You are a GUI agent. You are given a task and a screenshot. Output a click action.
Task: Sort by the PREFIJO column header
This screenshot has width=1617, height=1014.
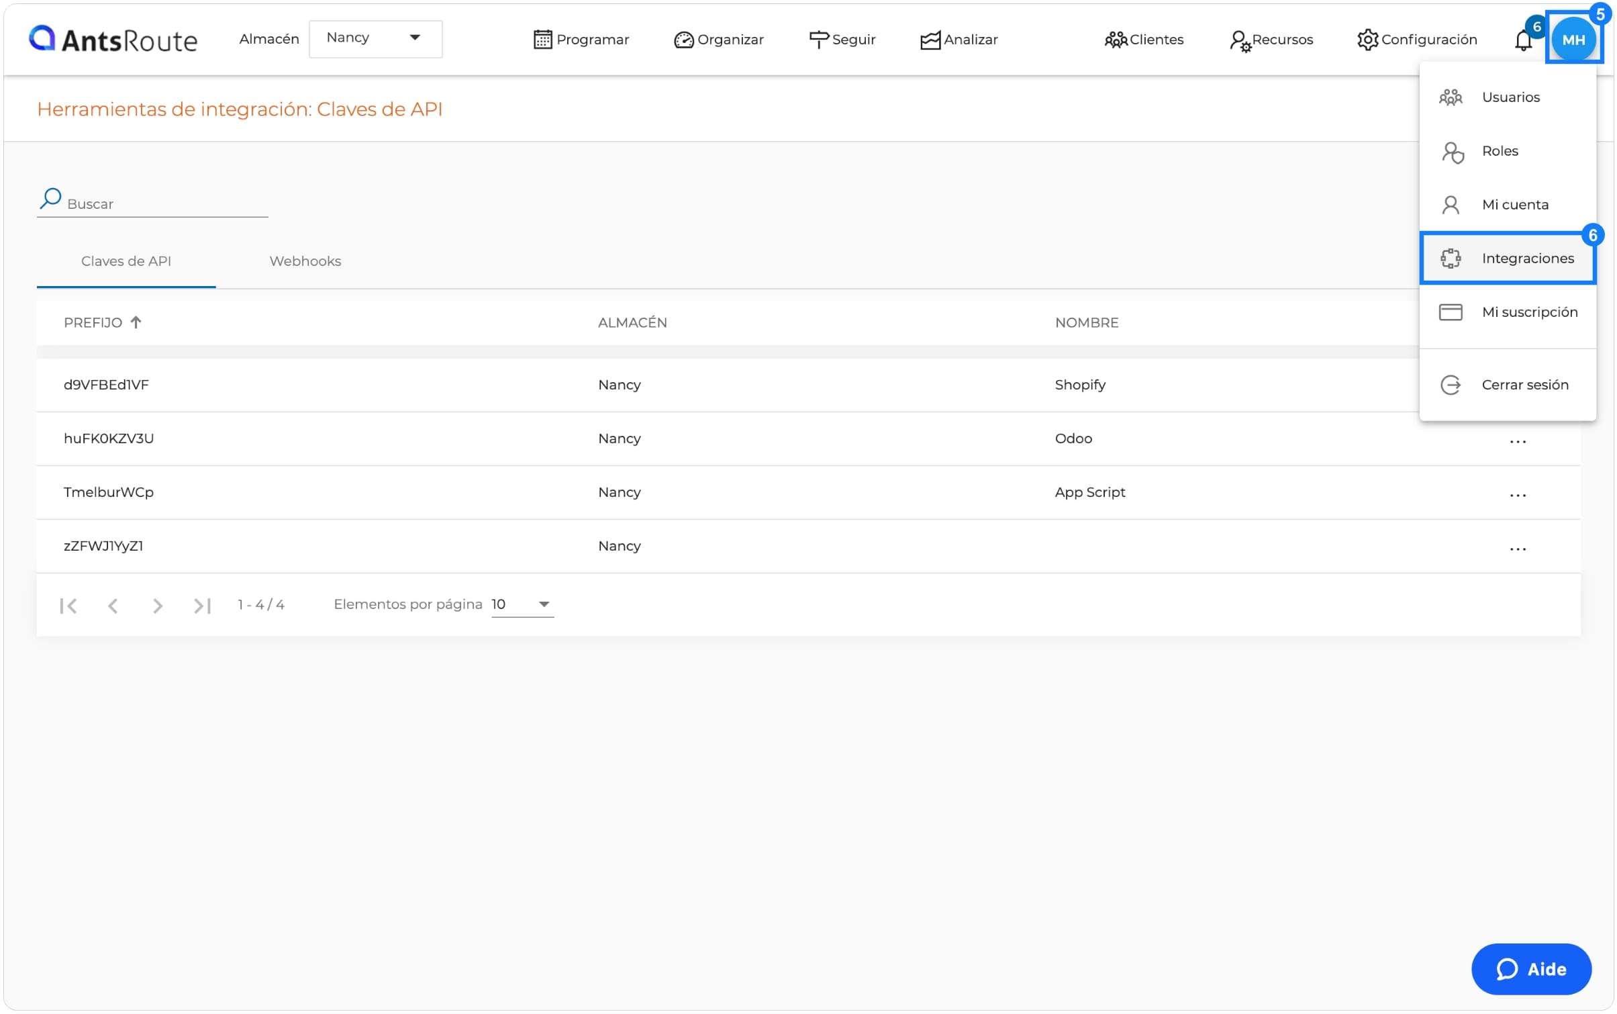pos(93,322)
